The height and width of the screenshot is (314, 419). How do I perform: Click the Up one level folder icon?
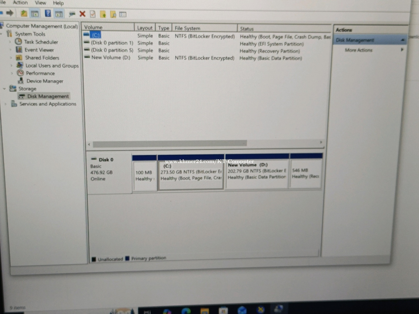24,13
